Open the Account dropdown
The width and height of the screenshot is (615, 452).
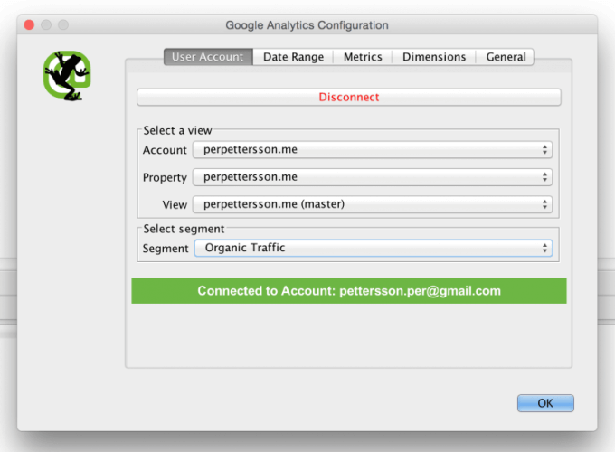[373, 149]
